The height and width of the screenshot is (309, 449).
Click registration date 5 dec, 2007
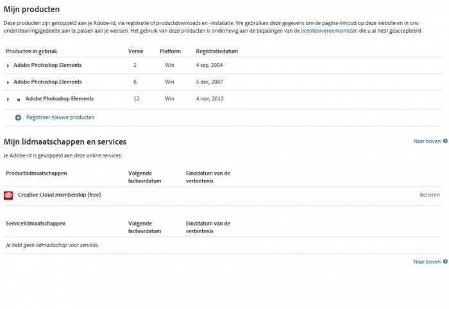(209, 82)
